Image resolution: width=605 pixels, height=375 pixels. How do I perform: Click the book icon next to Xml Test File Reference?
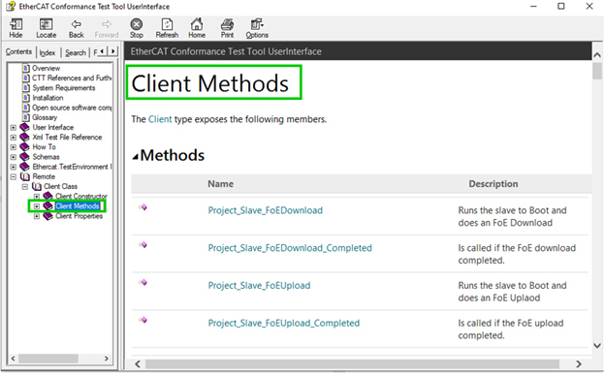pyautogui.click(x=24, y=137)
